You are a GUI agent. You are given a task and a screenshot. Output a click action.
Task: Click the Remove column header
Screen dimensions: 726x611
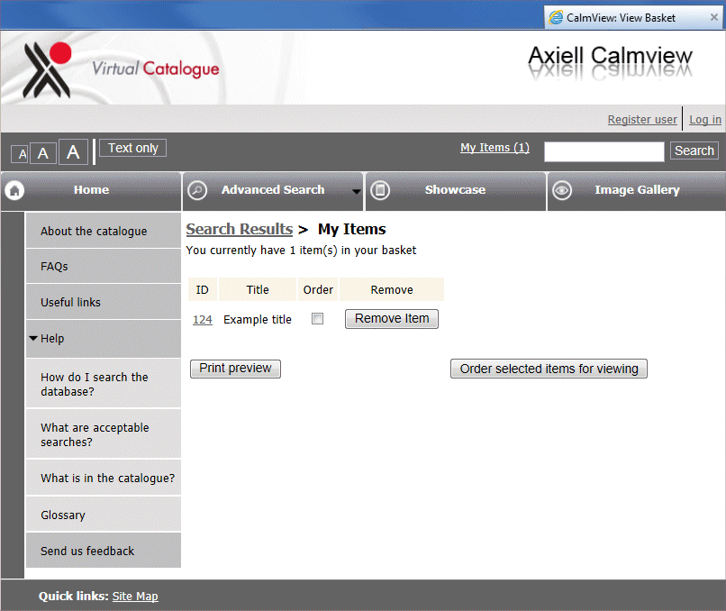tap(392, 289)
